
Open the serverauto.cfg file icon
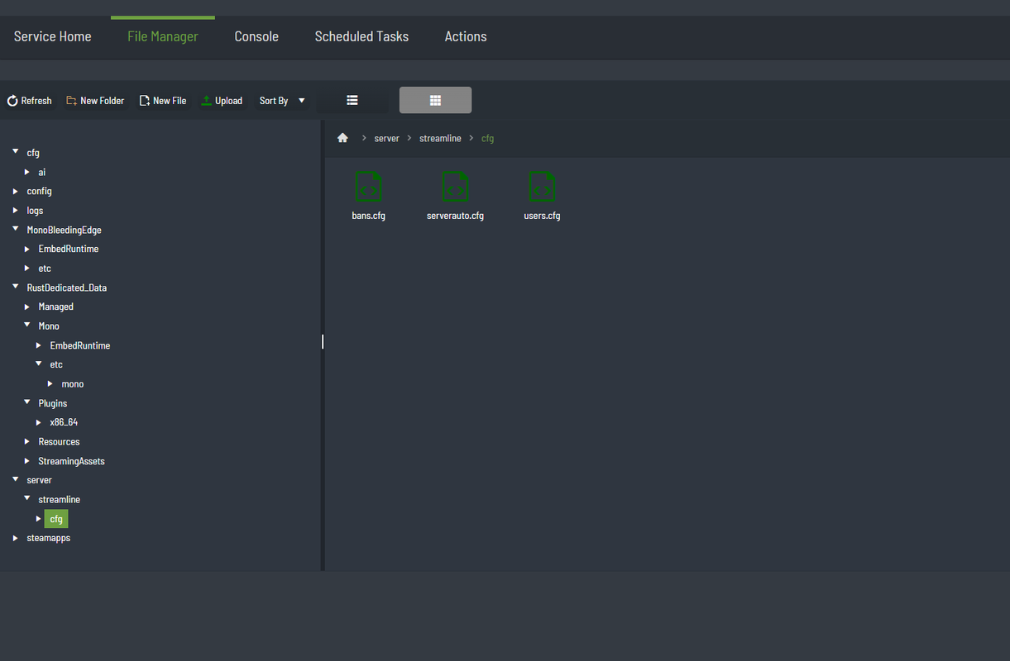click(455, 187)
